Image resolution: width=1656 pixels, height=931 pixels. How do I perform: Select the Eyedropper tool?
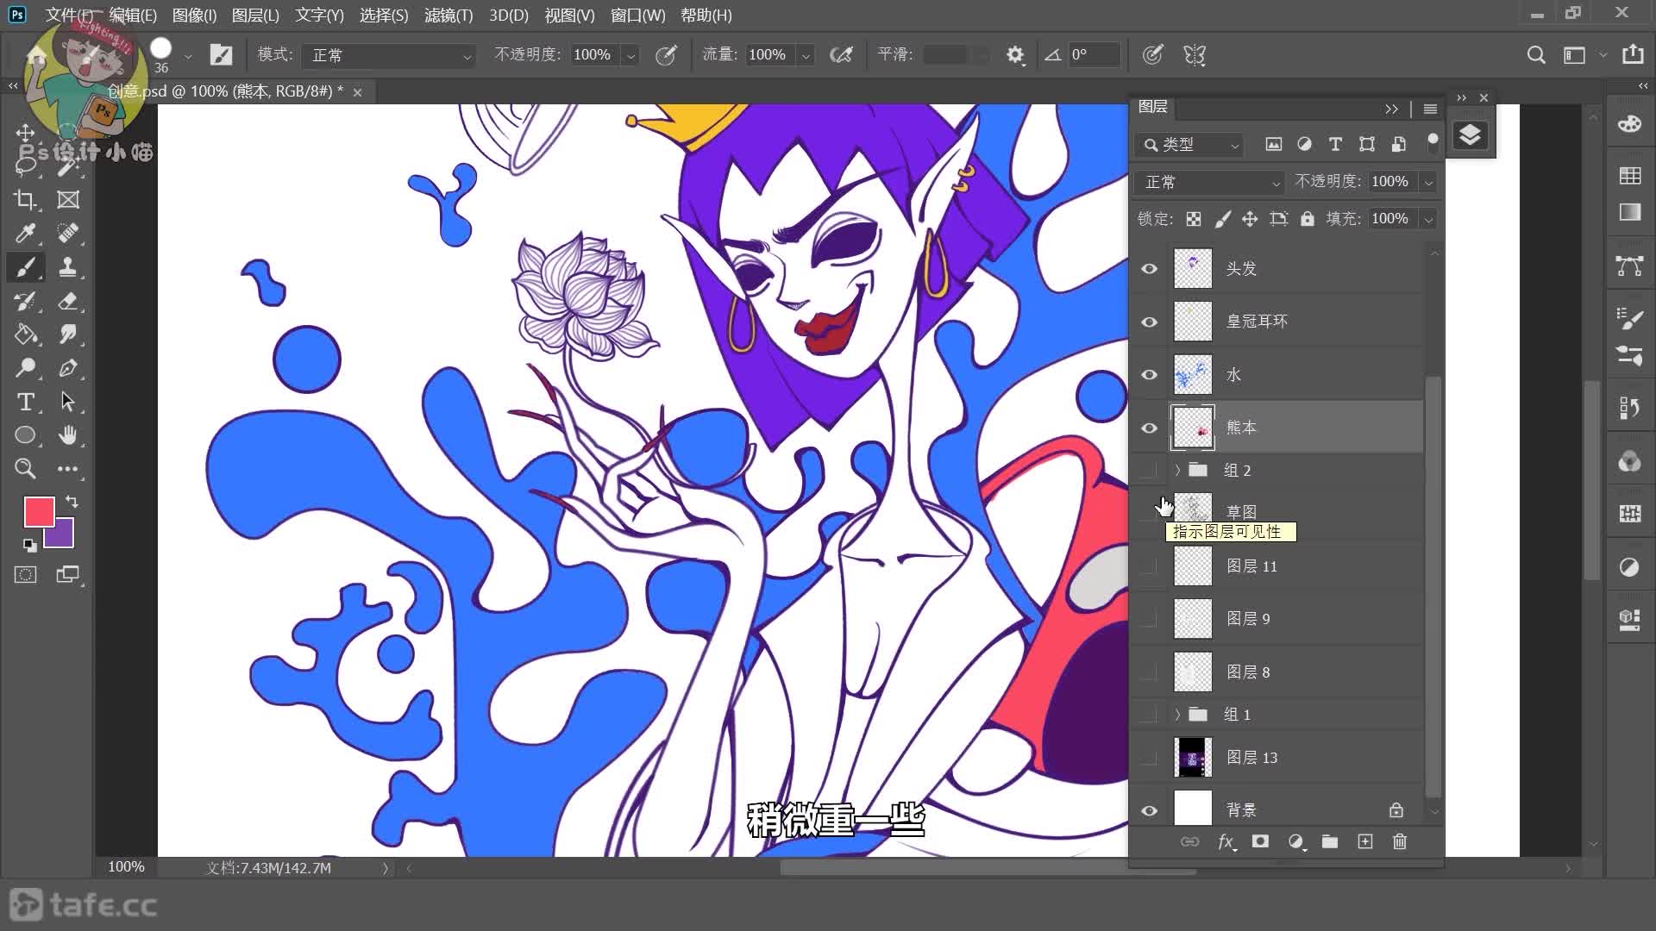(25, 234)
